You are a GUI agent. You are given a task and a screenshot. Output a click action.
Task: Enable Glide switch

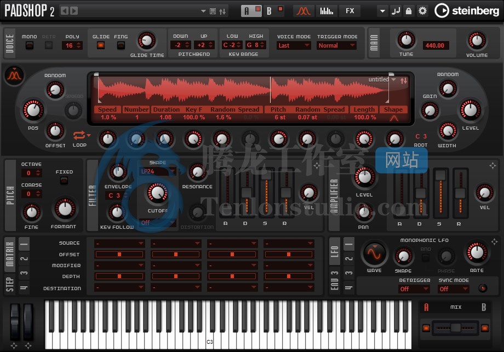click(101, 45)
